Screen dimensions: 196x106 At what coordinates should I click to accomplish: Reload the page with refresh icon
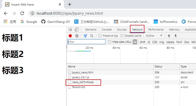[22, 13]
